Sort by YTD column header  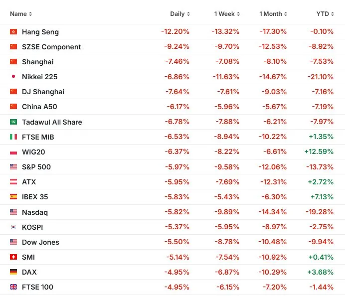[325, 14]
